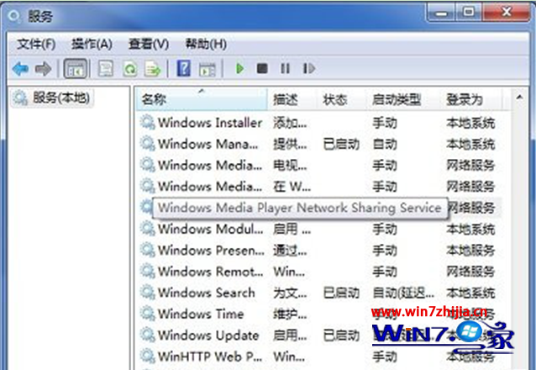
Task: Select the Windows Remot... service row
Action: 319,272
